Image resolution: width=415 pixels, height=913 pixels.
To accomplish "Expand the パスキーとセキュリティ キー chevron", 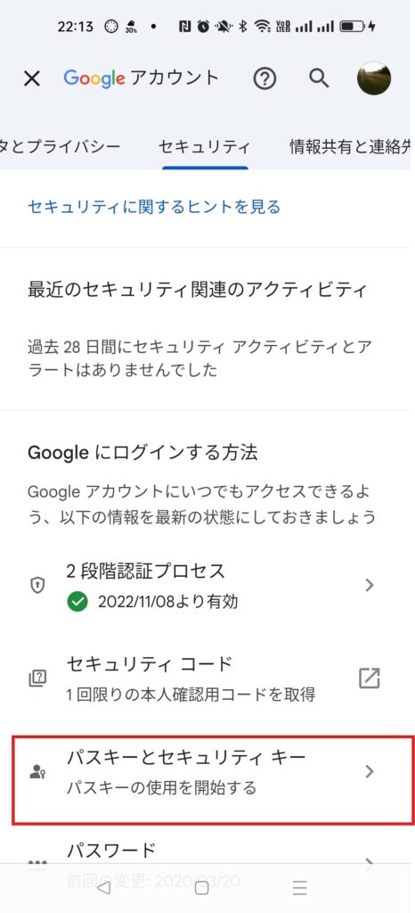I will [x=369, y=771].
